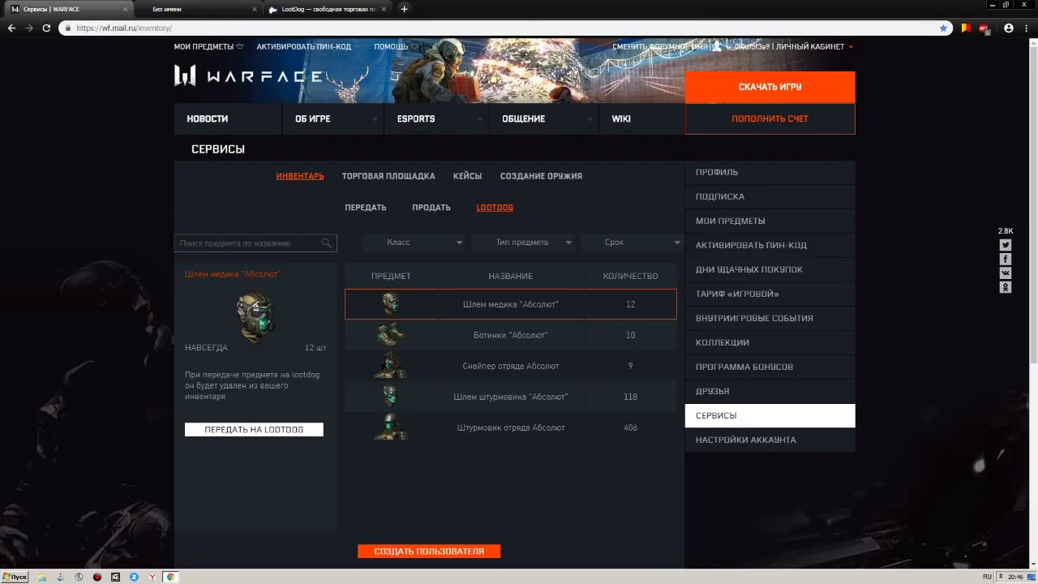This screenshot has width=1038, height=584.
Task: Click Пополнить счет button
Action: click(770, 118)
